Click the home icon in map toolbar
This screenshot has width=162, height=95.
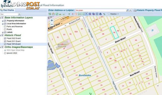click(x=53, y=14)
